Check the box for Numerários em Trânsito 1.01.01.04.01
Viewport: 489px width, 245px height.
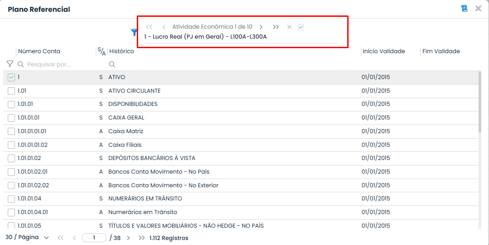[11, 212]
